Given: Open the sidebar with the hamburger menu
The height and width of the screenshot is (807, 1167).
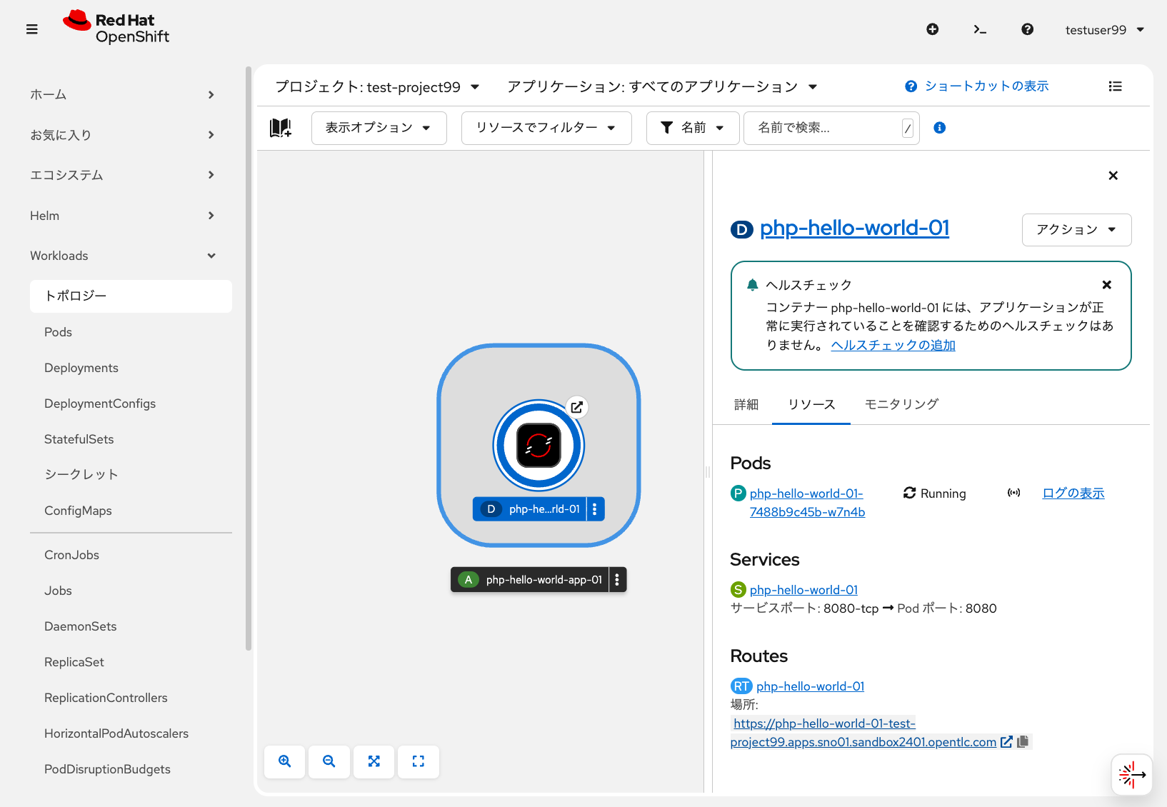Looking at the screenshot, I should click(31, 29).
